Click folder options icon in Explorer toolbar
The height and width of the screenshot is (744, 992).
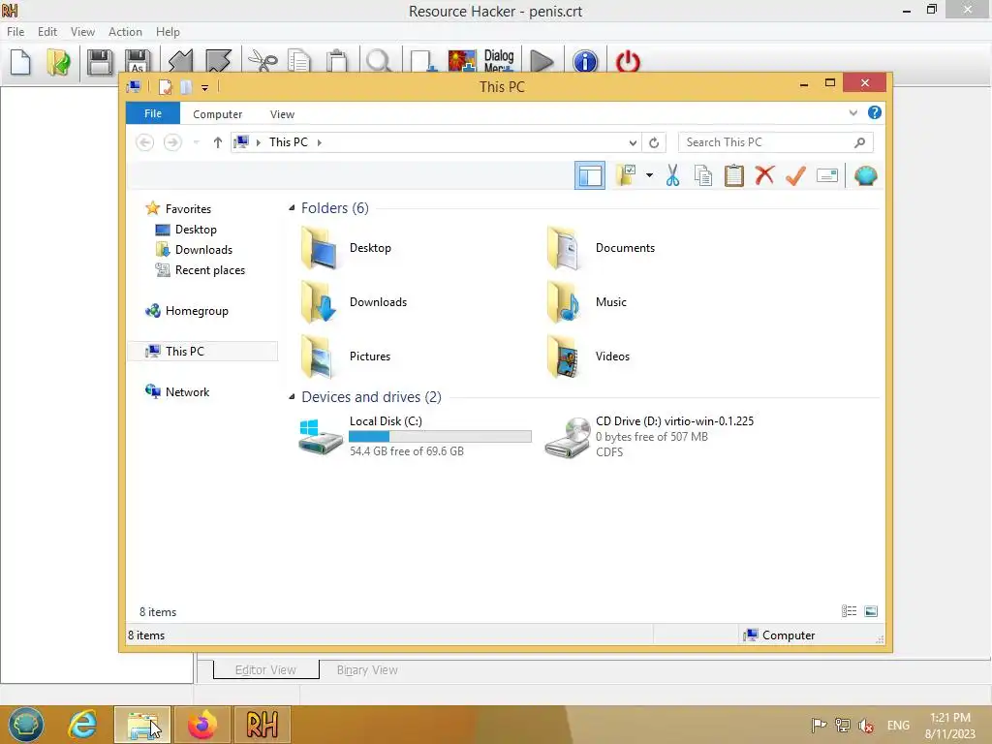point(626,175)
